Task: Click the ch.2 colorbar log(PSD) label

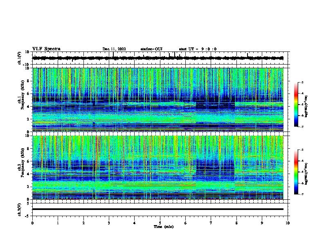Action: click(306, 174)
